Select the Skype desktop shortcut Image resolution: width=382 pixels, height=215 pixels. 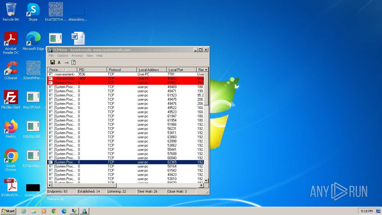tap(33, 12)
